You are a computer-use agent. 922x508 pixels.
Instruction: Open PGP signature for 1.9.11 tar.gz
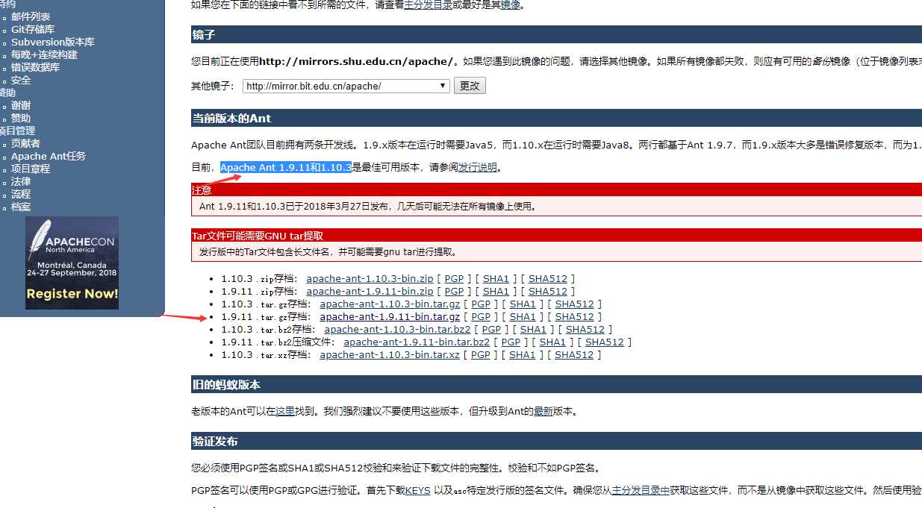481,317
